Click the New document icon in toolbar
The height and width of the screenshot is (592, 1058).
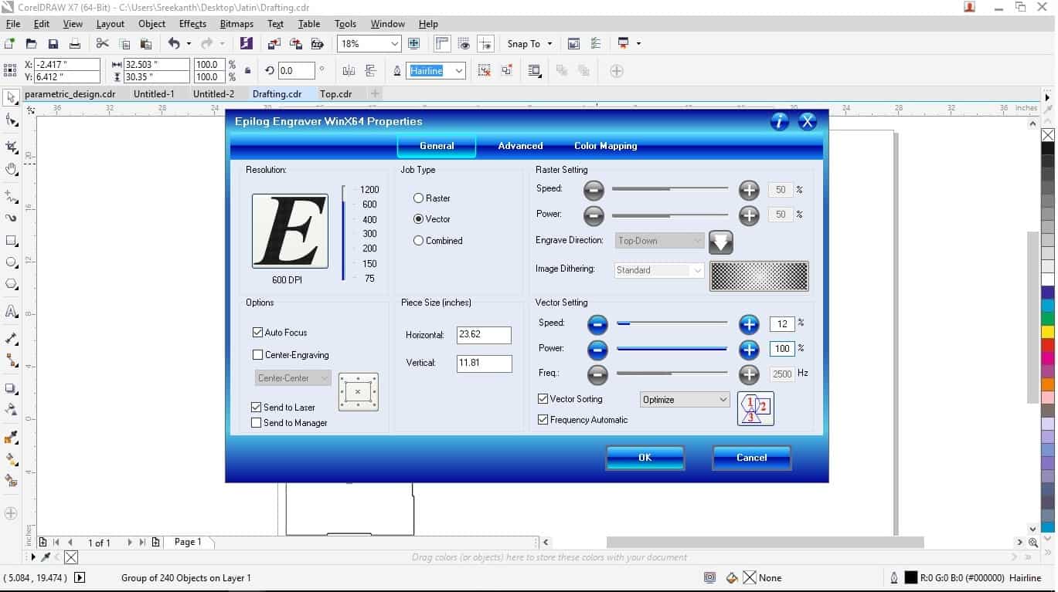point(10,44)
